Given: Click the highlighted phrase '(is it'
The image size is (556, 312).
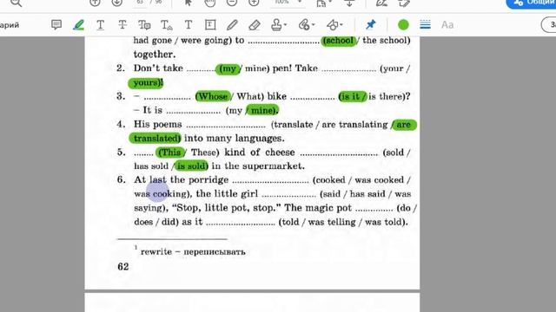Looking at the screenshot, I should tap(352, 96).
